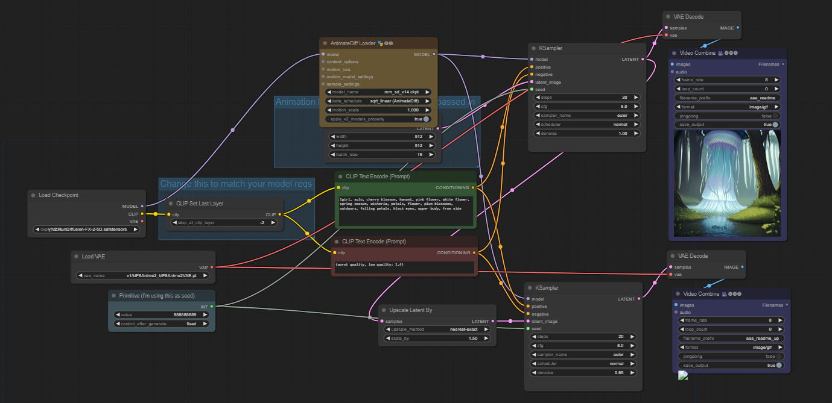Enable pingpong on the lower Video Combine node
The image size is (832, 403).
click(778, 356)
